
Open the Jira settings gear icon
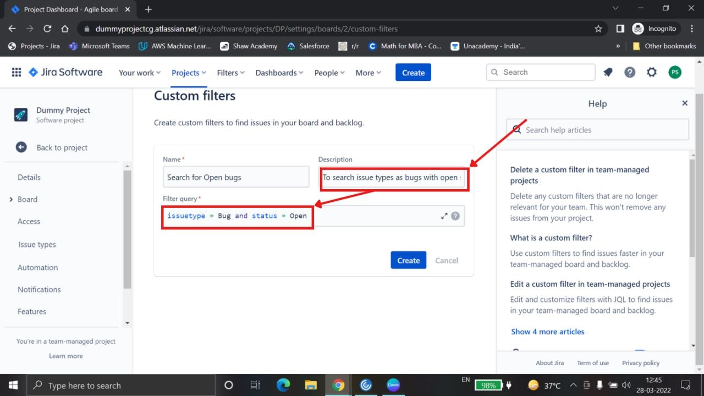652,72
